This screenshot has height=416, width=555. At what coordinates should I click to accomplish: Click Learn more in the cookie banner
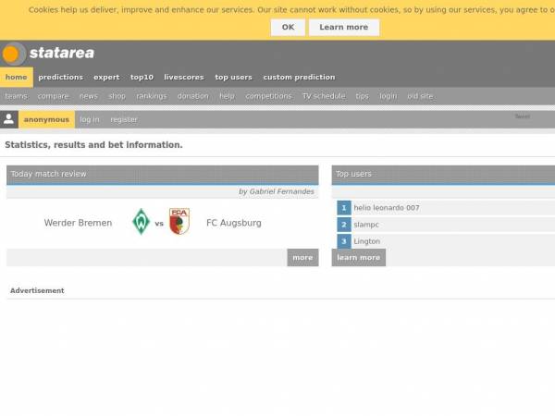344,27
